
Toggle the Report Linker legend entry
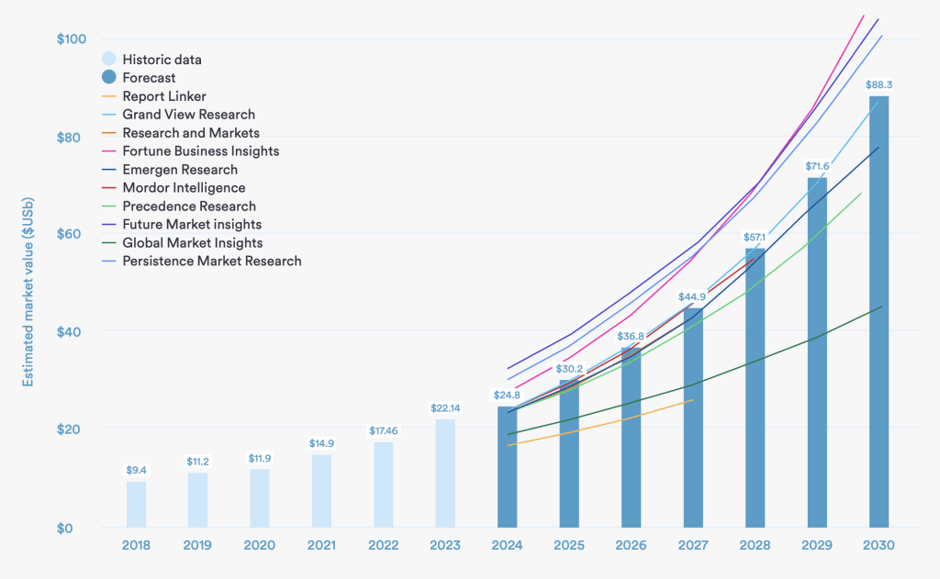[x=163, y=96]
